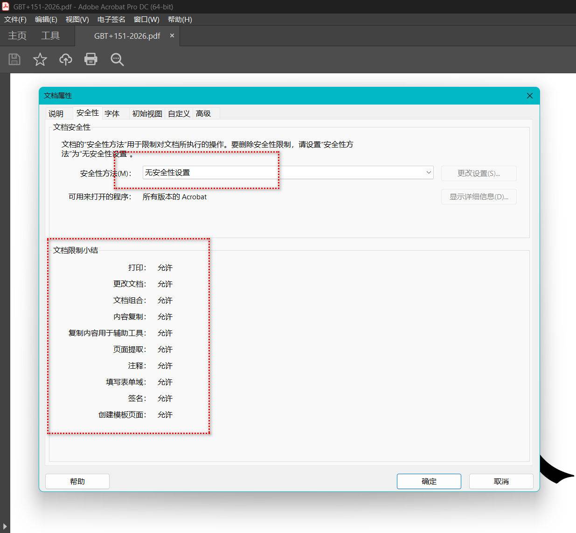The width and height of the screenshot is (576, 533).
Task: Click the 帮助 button in dialog
Action: [x=77, y=481]
